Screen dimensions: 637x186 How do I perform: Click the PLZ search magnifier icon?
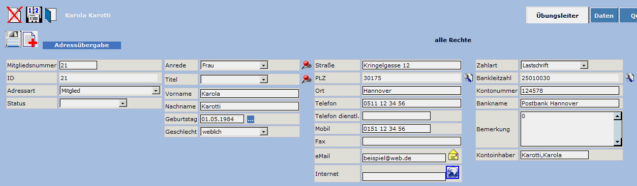[469, 78]
